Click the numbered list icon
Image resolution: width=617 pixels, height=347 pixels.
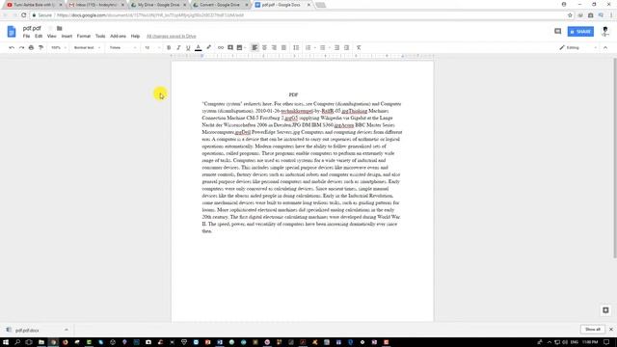308,47
